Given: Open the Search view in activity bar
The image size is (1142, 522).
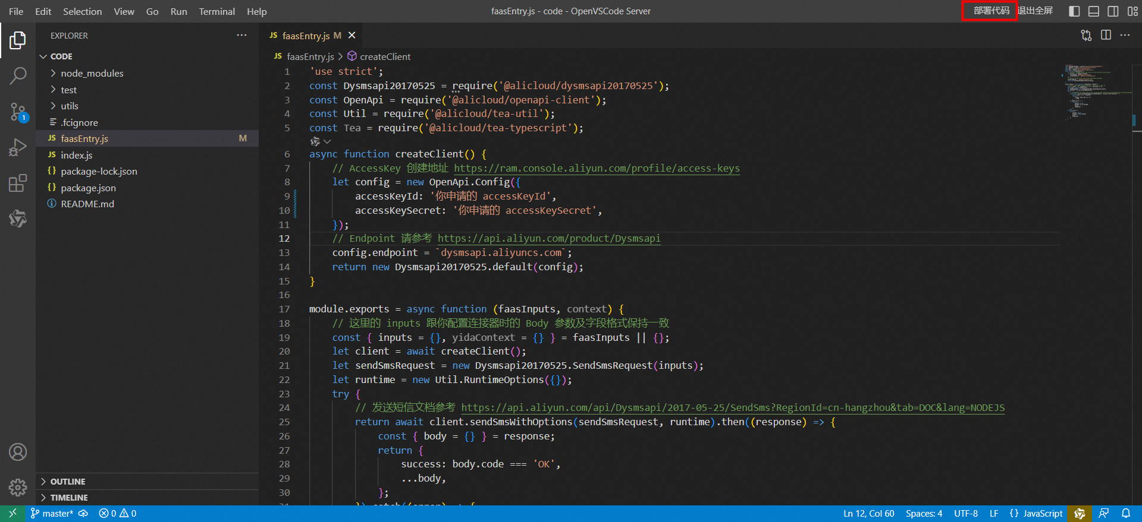Looking at the screenshot, I should click(x=18, y=75).
